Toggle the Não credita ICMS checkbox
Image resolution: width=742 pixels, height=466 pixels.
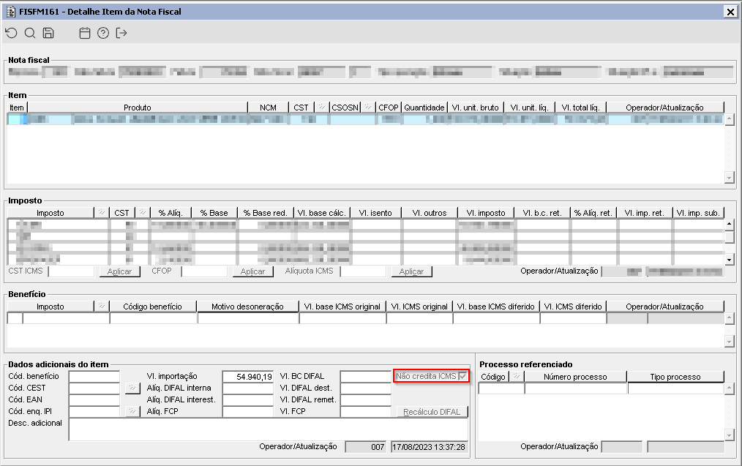point(462,376)
